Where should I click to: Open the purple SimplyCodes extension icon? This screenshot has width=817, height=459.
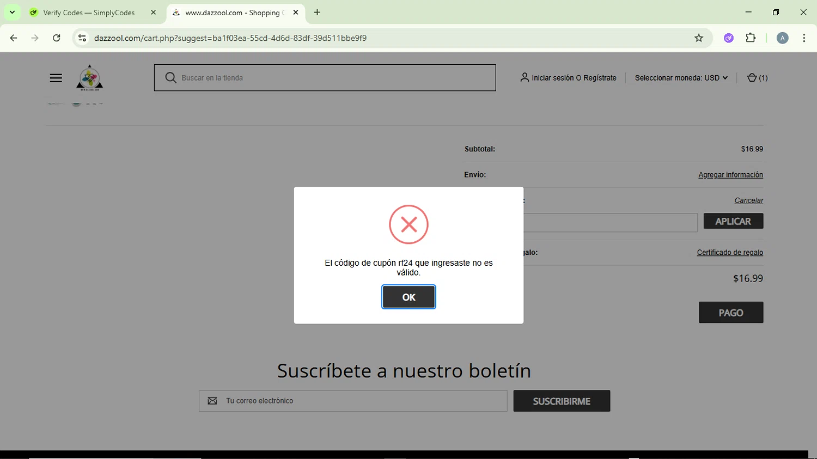(x=729, y=38)
